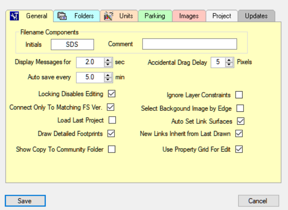This screenshot has width=288, height=210.
Task: Switch to the Units tab
Action: (x=119, y=16)
